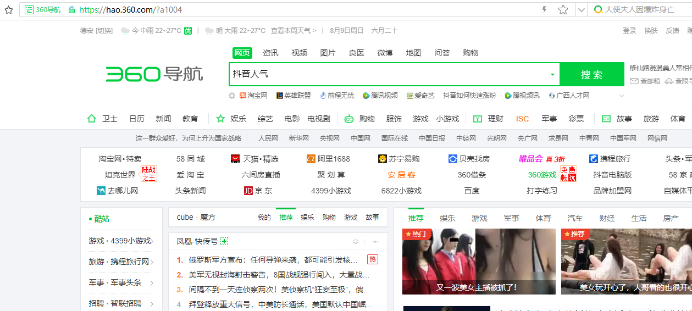Click the favorite star icon at address bar right
The width and height of the screenshot is (692, 311).
coord(563,10)
